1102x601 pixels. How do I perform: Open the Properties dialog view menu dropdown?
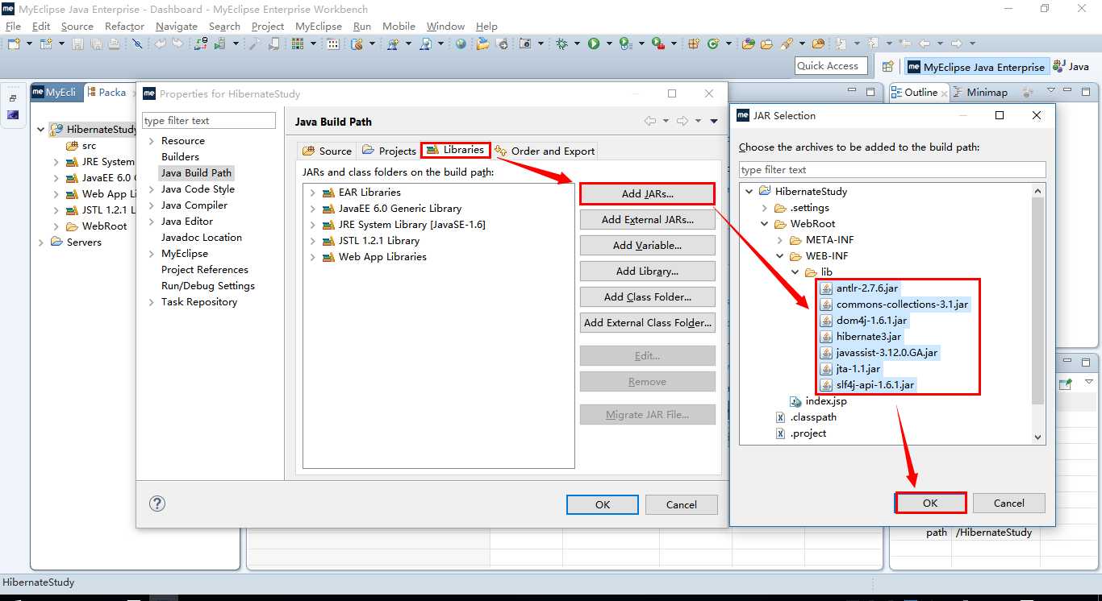pyautogui.click(x=714, y=122)
